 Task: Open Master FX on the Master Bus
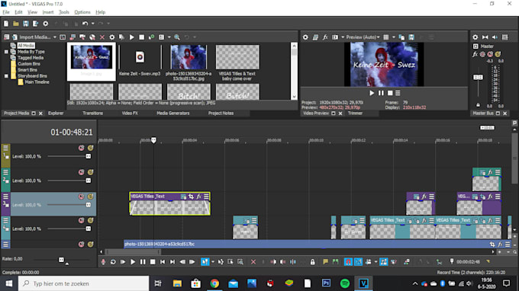[x=475, y=54]
